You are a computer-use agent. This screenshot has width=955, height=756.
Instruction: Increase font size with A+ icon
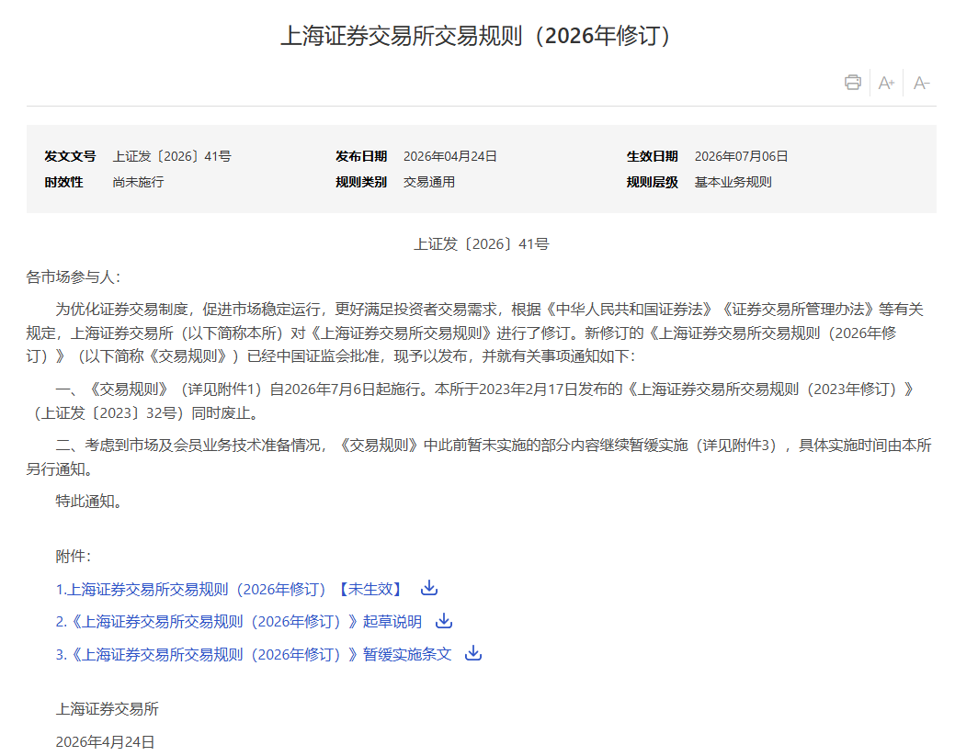[886, 83]
